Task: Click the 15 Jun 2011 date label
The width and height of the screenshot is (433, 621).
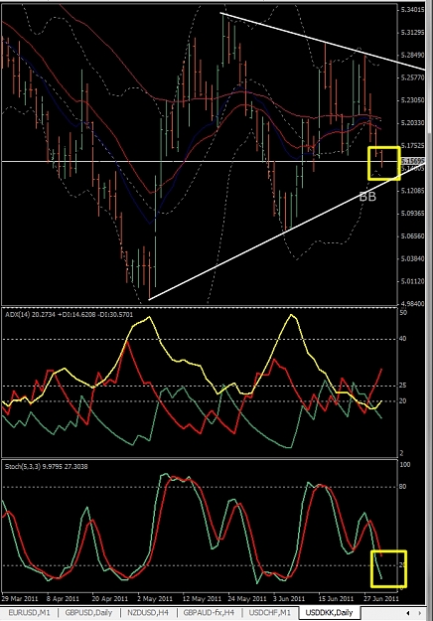Action: 336,598
